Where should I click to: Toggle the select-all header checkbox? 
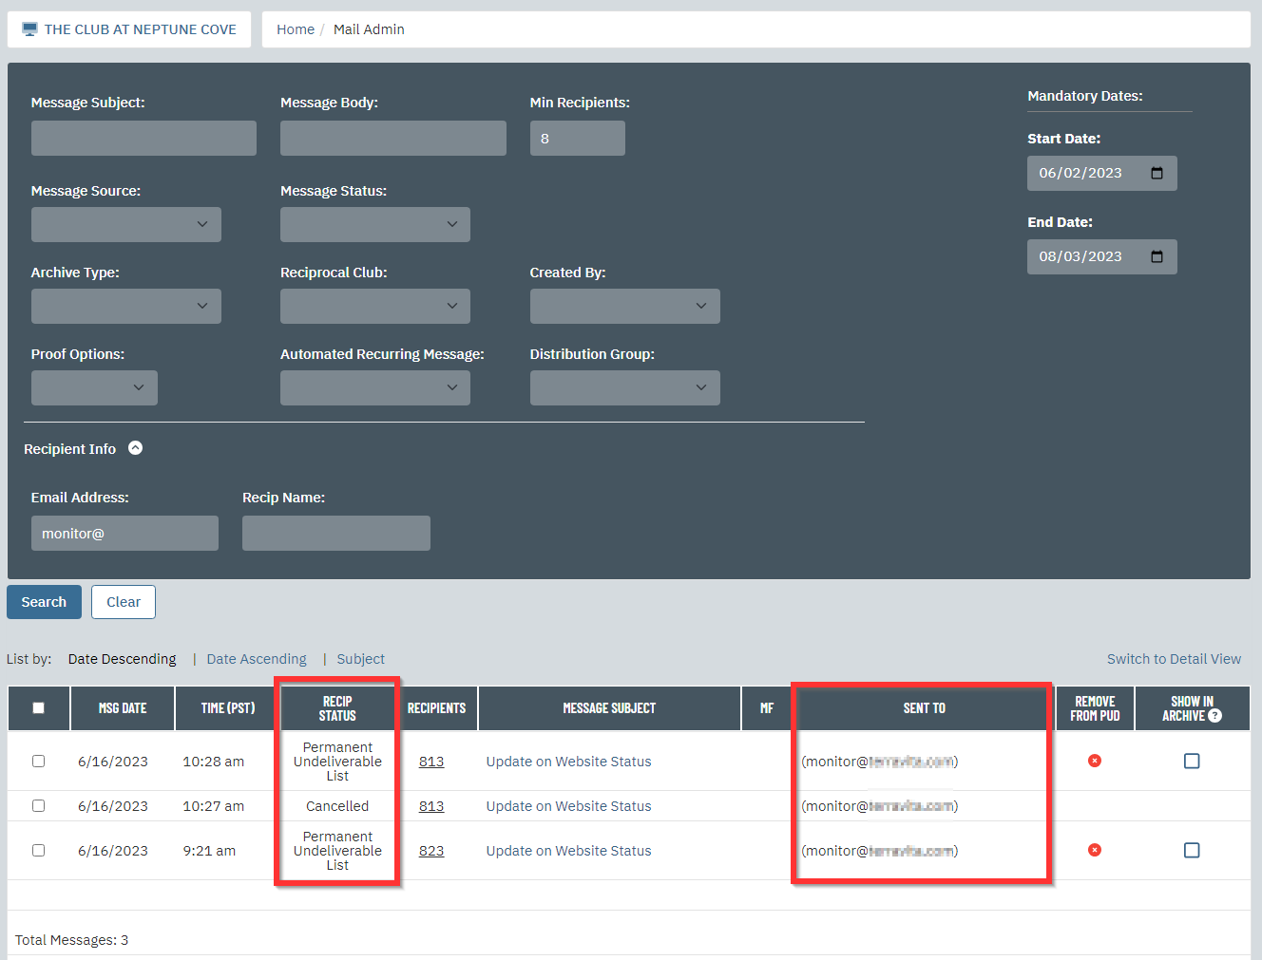click(38, 708)
